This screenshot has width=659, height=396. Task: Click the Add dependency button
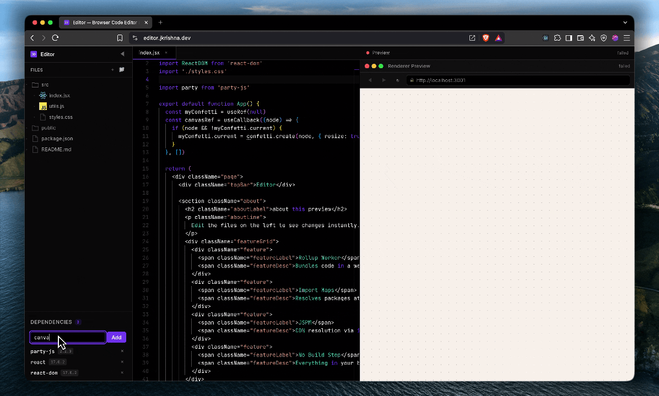tap(116, 337)
